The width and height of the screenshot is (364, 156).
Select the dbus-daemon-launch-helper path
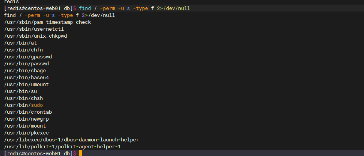(71, 140)
